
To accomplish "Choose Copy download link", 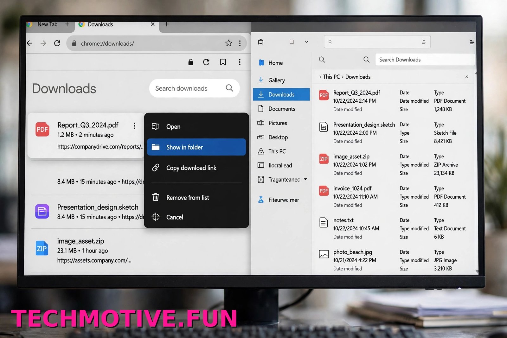I will pos(196,168).
